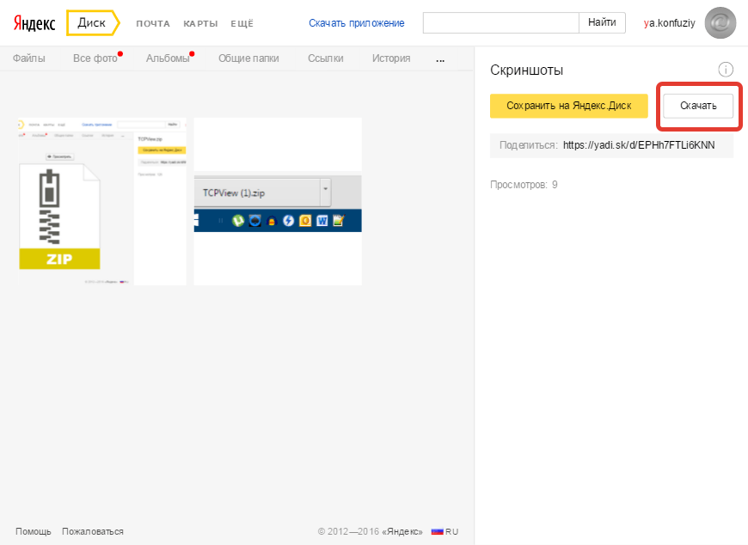Click the info icon next to Скриншоты
The height and width of the screenshot is (545, 748).
tap(725, 70)
